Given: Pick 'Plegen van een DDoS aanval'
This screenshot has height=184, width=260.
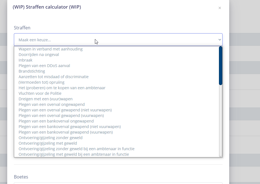Looking at the screenshot, I should click(x=44, y=66).
